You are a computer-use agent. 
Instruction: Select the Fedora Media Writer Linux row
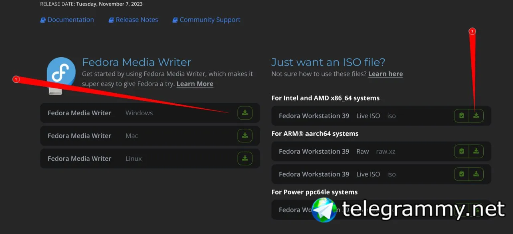pos(150,158)
